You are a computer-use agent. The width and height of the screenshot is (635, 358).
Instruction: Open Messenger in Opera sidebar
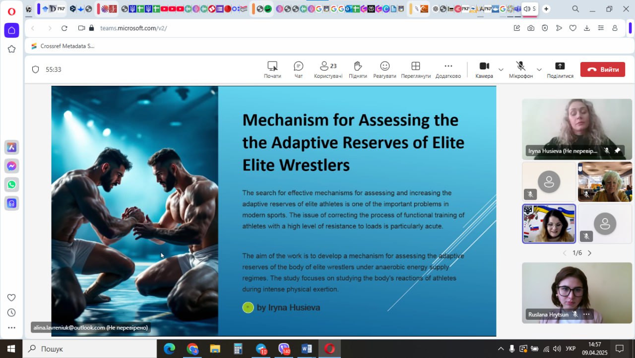coord(11,166)
